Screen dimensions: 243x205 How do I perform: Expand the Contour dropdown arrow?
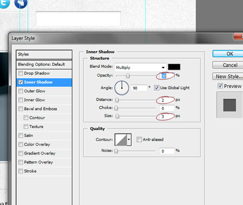pos(129,139)
